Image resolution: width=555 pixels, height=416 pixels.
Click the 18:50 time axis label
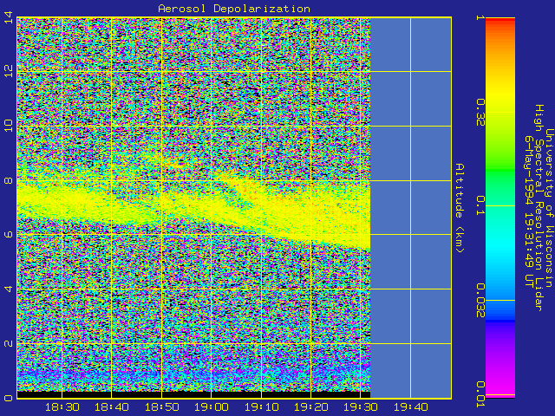(162, 407)
